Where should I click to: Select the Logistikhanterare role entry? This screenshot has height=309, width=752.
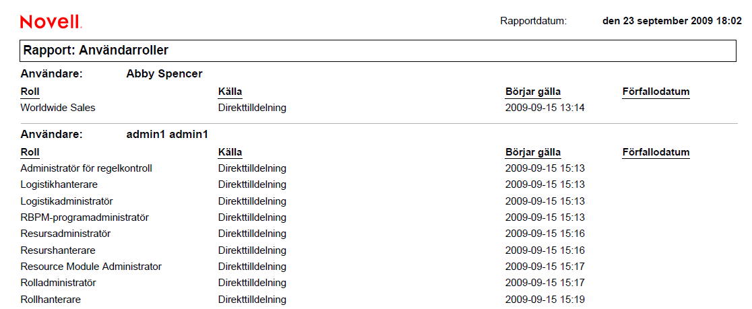click(x=59, y=184)
